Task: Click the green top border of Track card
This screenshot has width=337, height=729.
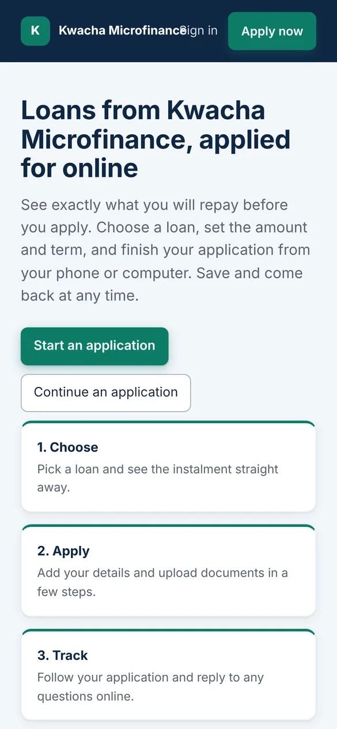Action: (168, 630)
